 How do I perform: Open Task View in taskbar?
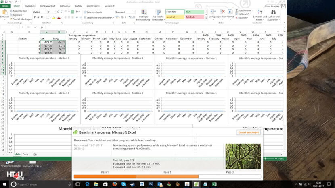78,184
